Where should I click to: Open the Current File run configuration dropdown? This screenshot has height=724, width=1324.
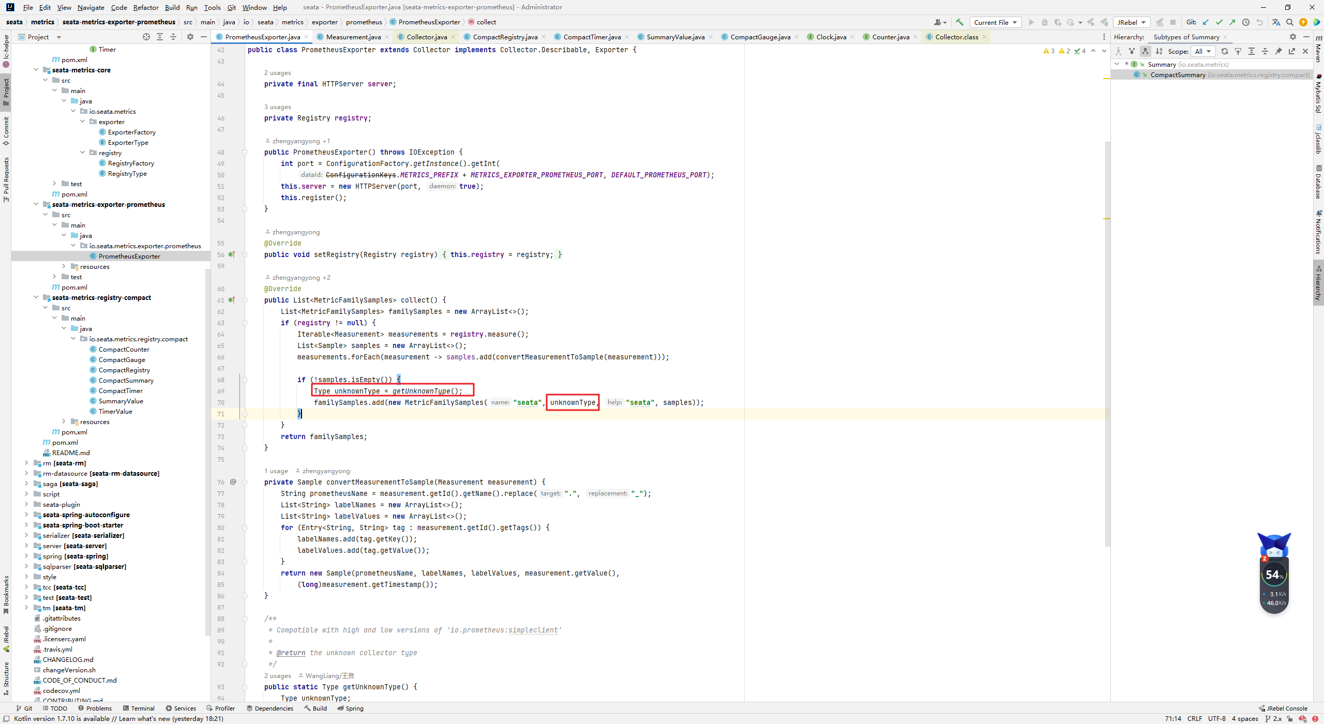pyautogui.click(x=996, y=22)
